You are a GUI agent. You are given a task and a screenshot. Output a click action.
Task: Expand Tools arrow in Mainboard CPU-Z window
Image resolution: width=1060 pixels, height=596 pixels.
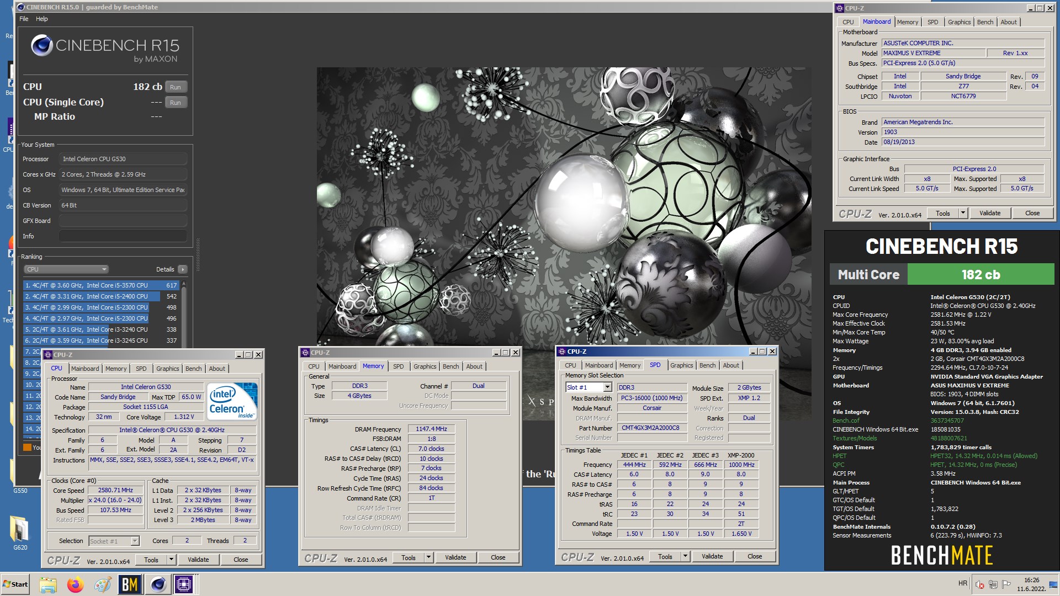(963, 213)
